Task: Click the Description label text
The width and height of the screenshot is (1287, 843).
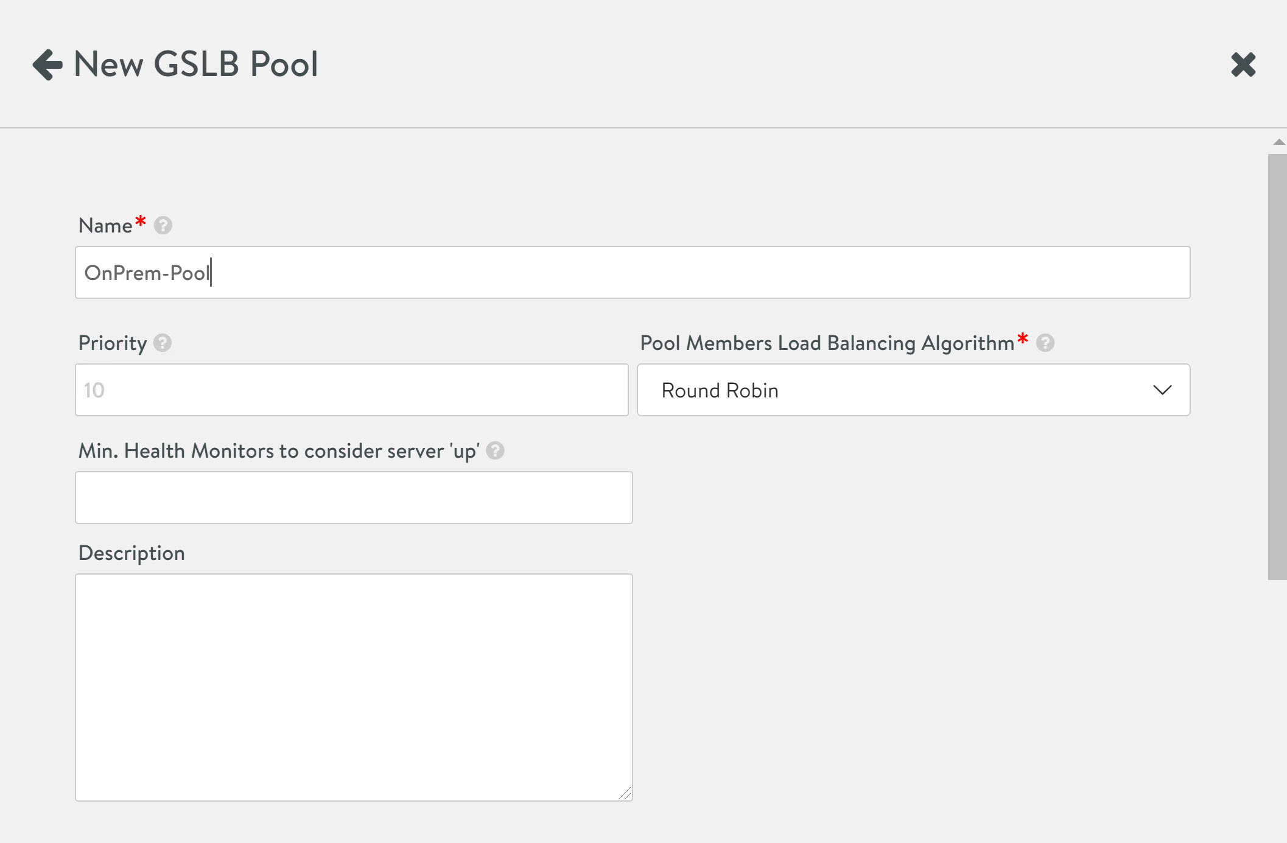Action: 132,553
